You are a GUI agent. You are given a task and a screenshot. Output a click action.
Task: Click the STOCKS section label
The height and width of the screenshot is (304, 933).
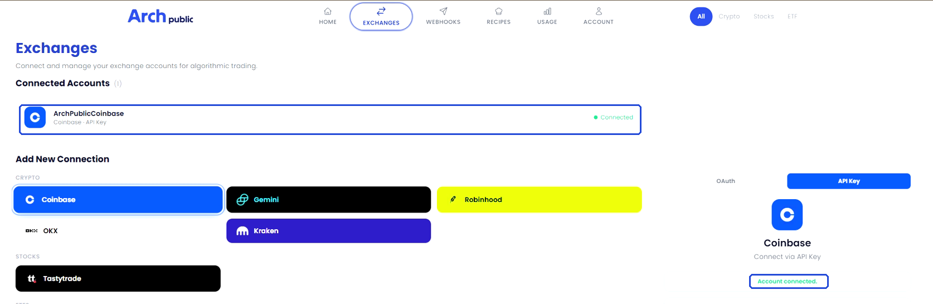pos(28,257)
